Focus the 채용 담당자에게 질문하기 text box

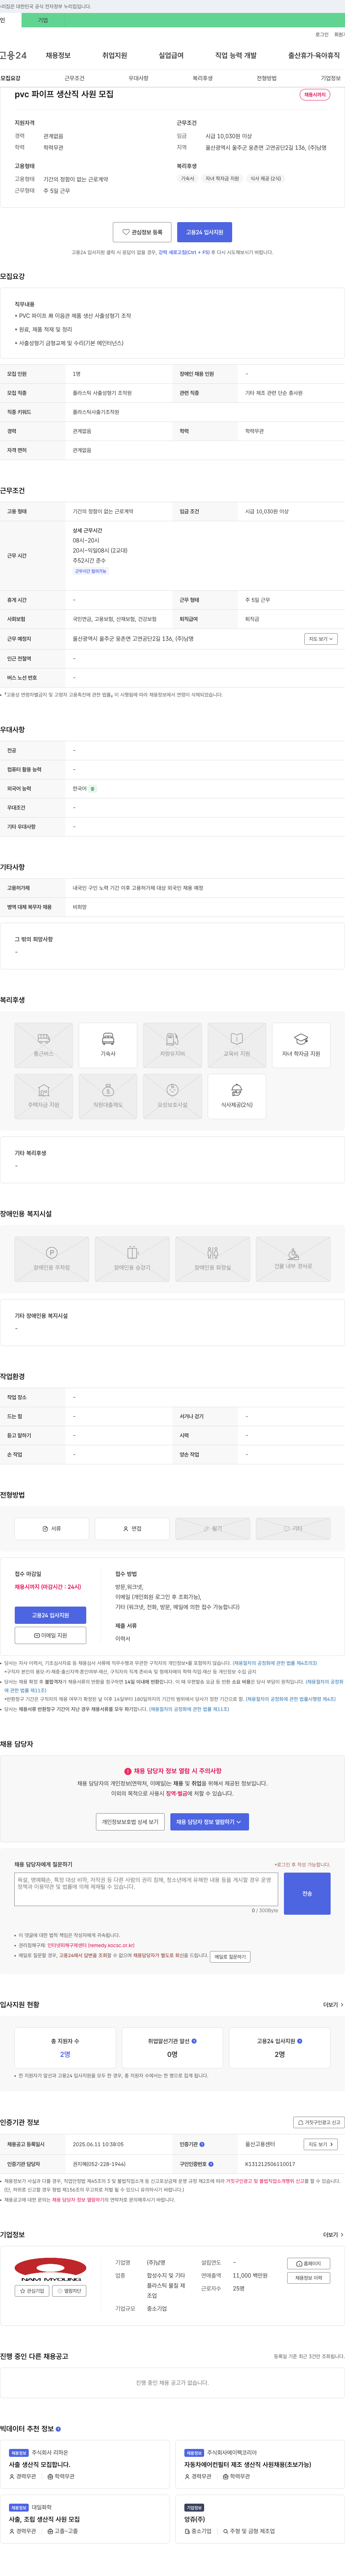coord(147,1890)
